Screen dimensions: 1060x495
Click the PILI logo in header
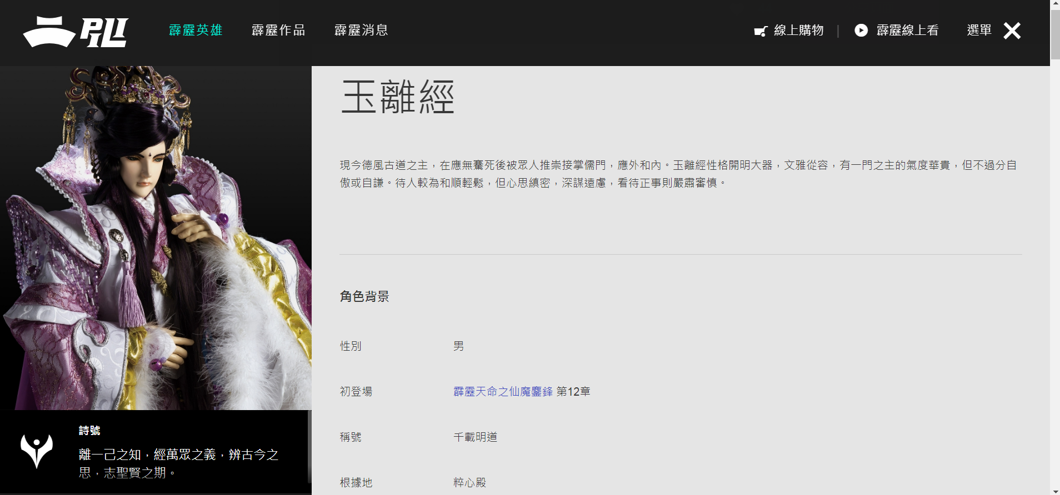[x=76, y=32]
